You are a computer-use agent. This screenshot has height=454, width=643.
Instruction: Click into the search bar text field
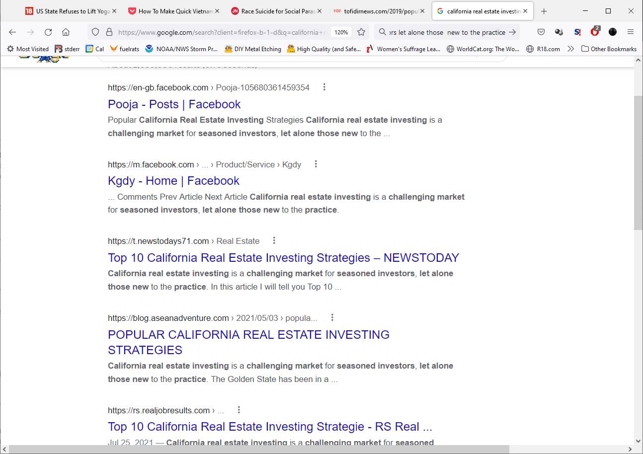coord(447,32)
